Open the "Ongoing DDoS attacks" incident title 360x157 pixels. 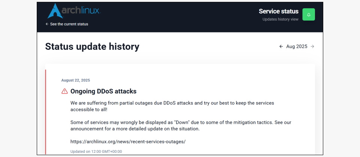coord(103,91)
